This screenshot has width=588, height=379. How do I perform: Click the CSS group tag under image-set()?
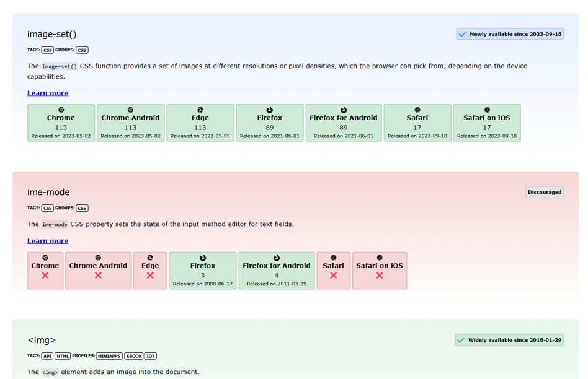pyautogui.click(x=82, y=50)
